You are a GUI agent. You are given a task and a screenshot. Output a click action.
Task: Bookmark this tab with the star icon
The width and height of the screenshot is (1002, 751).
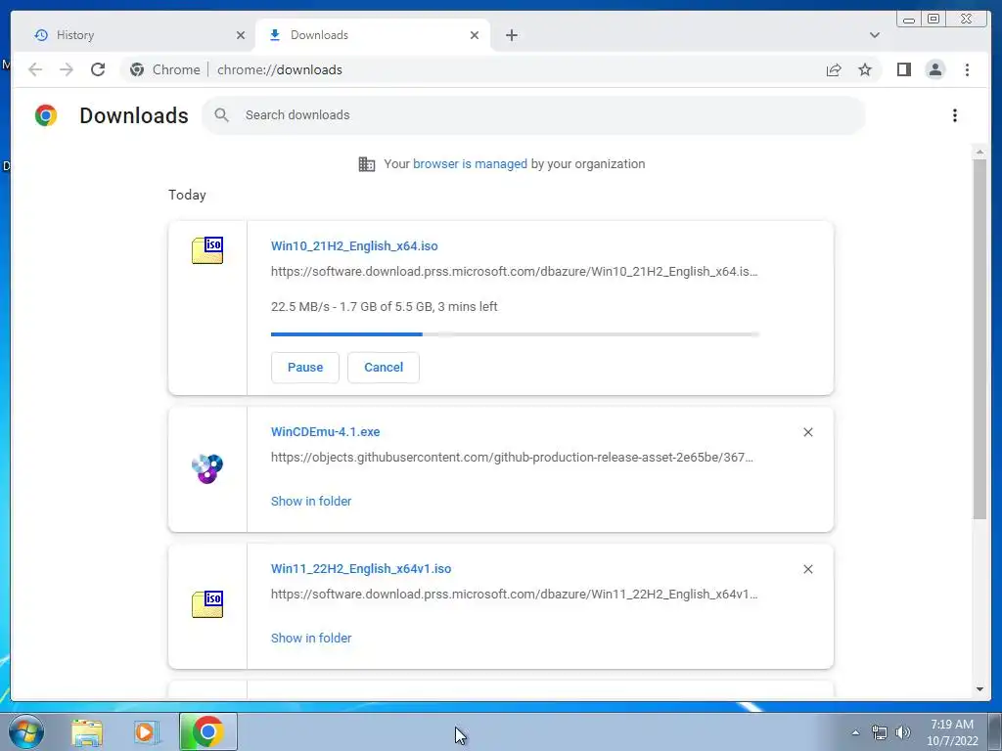865,69
